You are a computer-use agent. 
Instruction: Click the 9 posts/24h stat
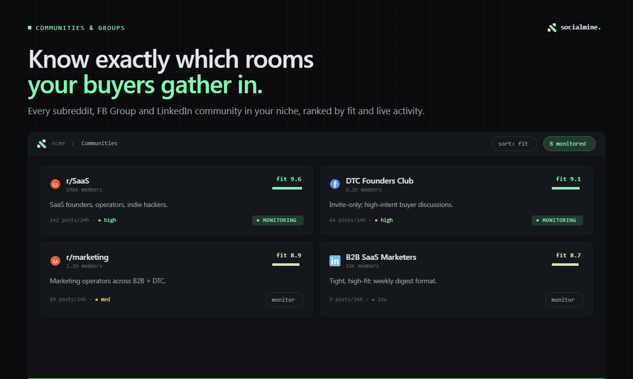pyautogui.click(x=346, y=300)
